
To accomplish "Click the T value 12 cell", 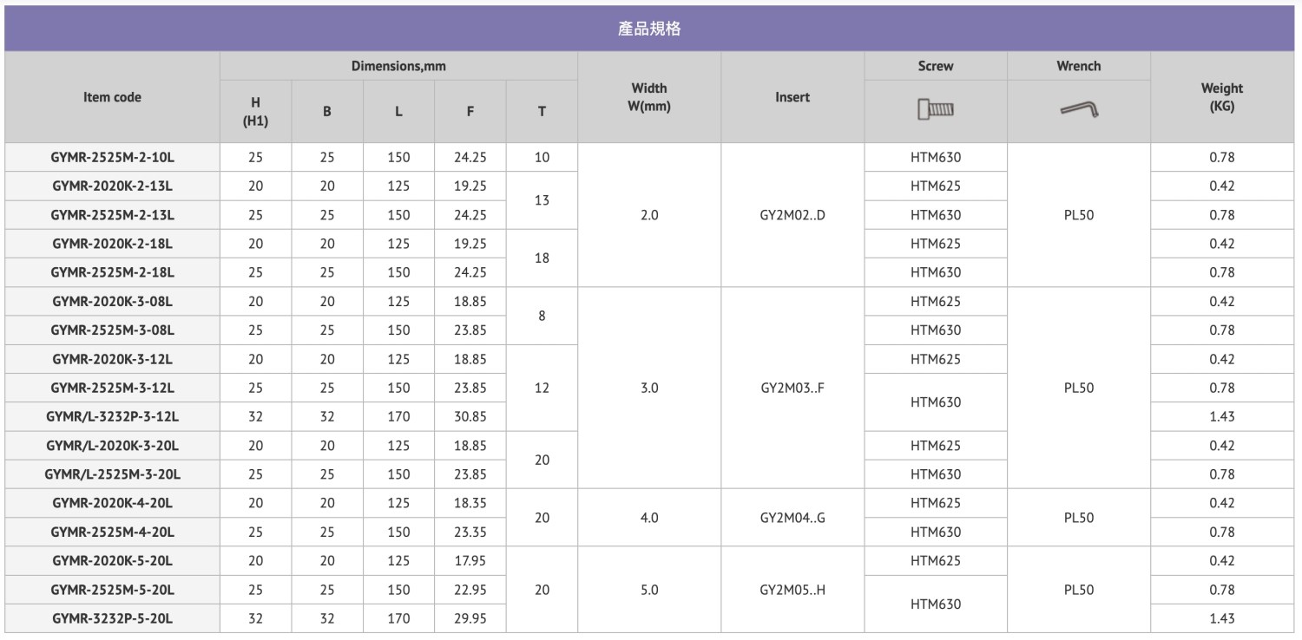I will [x=542, y=388].
